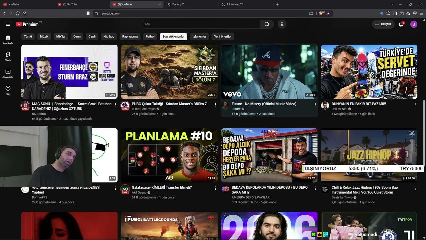The width and height of the screenshot is (426, 240).
Task: Click the Oluştur create button
Action: point(383,24)
